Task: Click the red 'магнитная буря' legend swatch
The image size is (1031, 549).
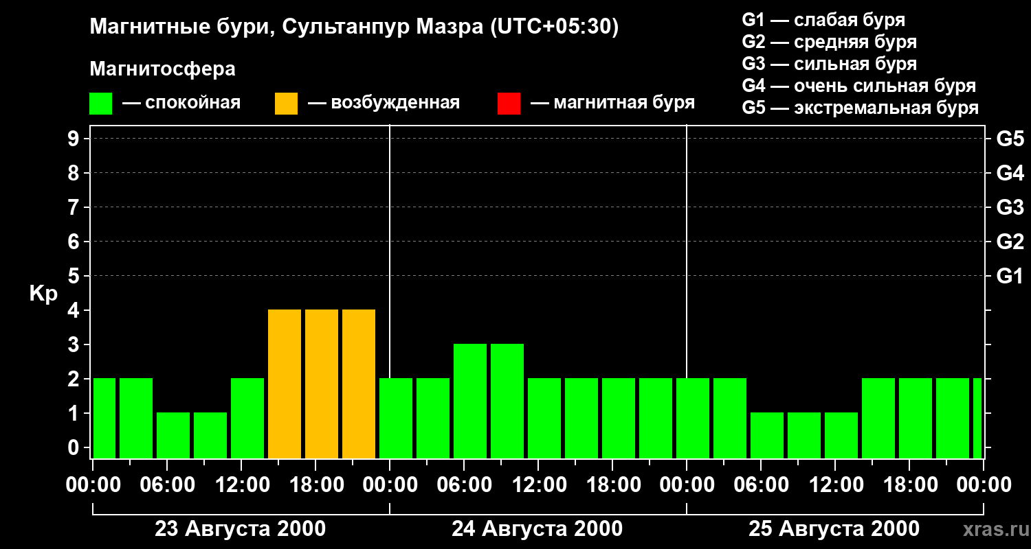Action: click(509, 104)
